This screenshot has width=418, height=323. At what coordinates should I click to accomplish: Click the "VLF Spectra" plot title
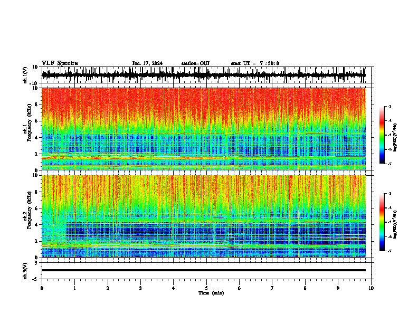click(60, 63)
